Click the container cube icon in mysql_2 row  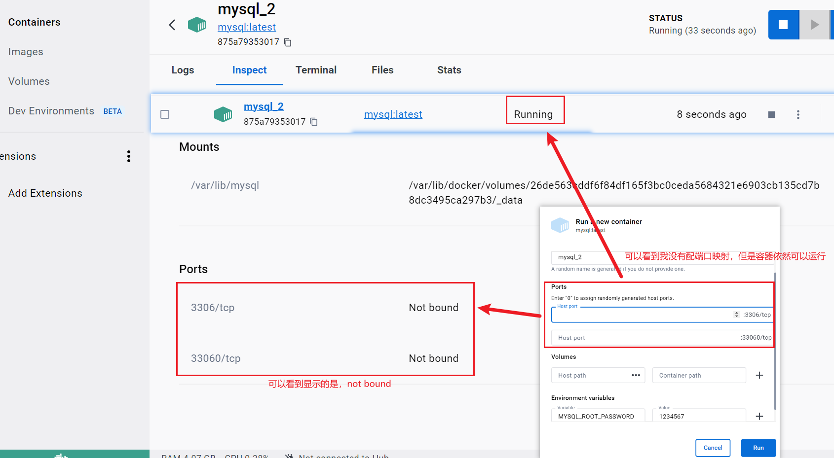click(x=223, y=114)
